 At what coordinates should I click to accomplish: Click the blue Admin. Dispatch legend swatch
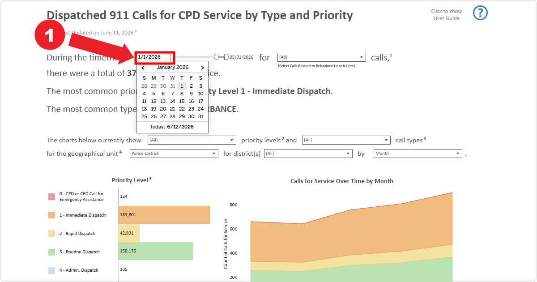(x=51, y=270)
